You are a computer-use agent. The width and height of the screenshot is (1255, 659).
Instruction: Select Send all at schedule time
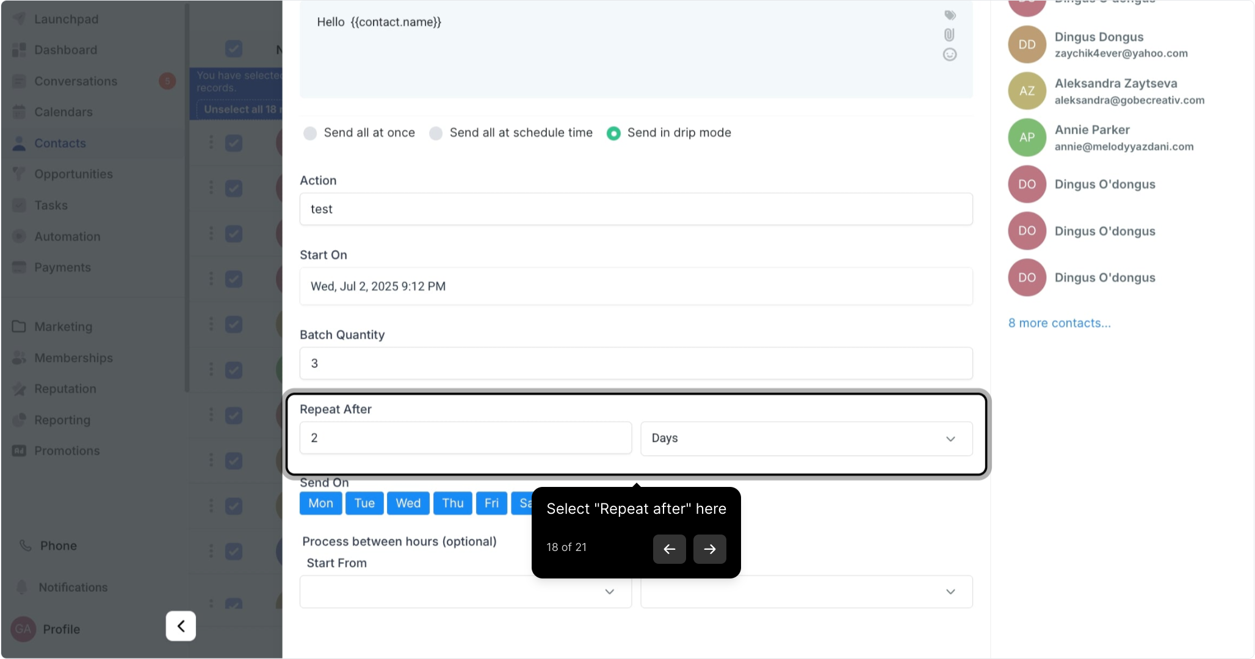coord(436,133)
